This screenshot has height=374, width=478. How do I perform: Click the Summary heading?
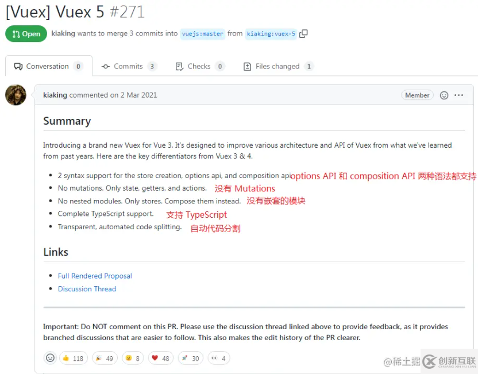[x=67, y=121]
